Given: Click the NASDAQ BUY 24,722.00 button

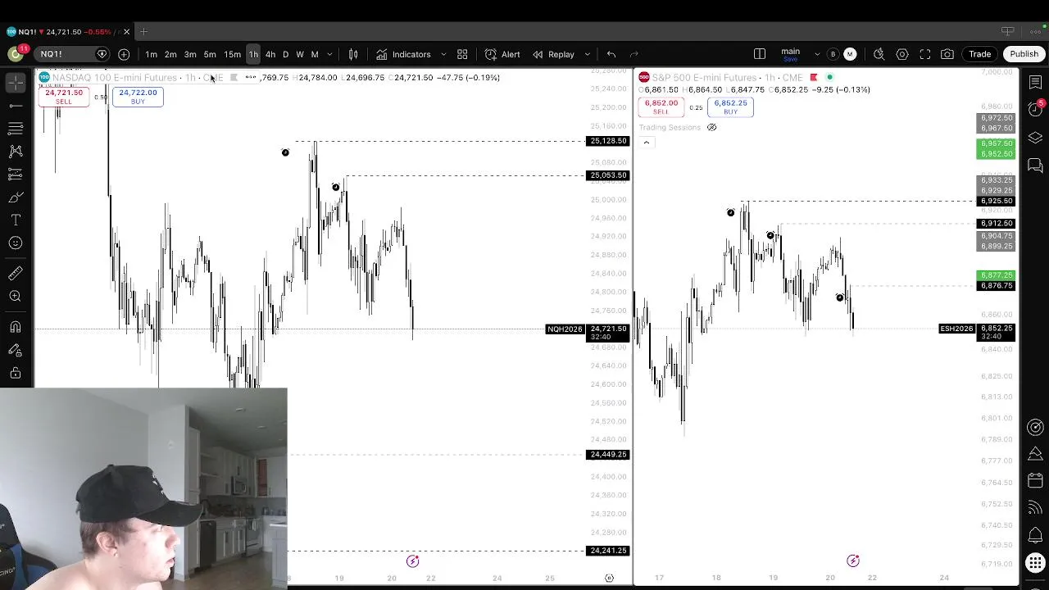Looking at the screenshot, I should pos(138,97).
